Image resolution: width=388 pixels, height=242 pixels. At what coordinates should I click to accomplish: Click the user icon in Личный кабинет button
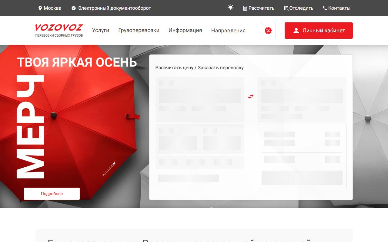pos(296,31)
